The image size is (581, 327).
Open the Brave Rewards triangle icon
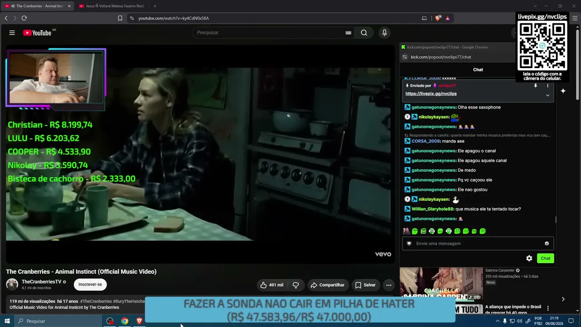pos(448,18)
